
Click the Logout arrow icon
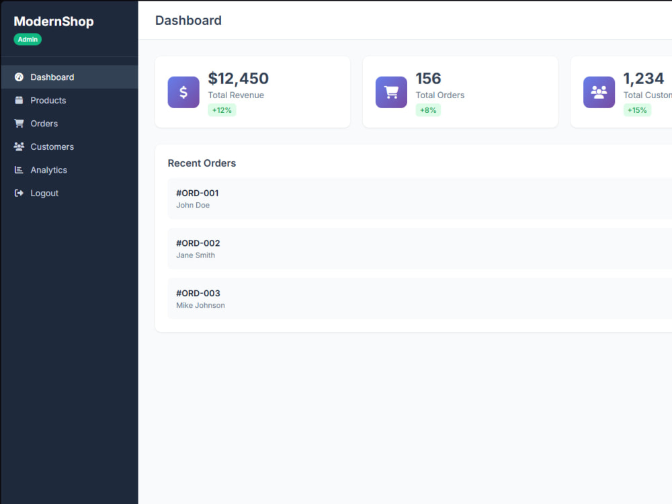tap(19, 193)
